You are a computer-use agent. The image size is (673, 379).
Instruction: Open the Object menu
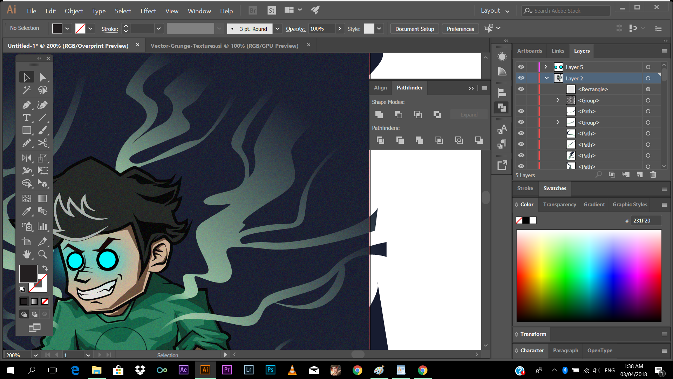[x=74, y=11]
